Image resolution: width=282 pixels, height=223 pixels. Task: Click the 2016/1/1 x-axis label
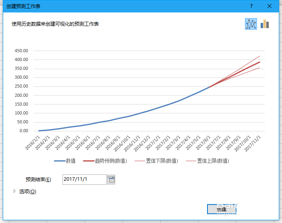[x=32, y=143]
